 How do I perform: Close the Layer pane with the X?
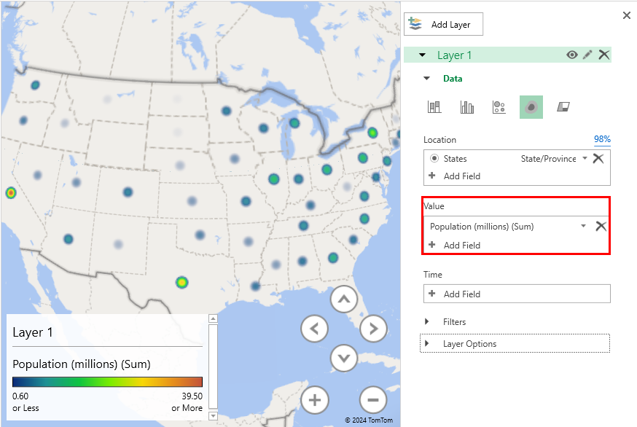[627, 15]
